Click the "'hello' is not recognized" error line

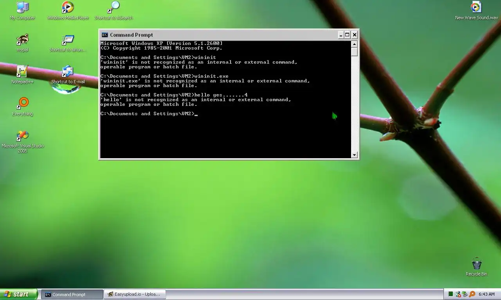pos(196,100)
